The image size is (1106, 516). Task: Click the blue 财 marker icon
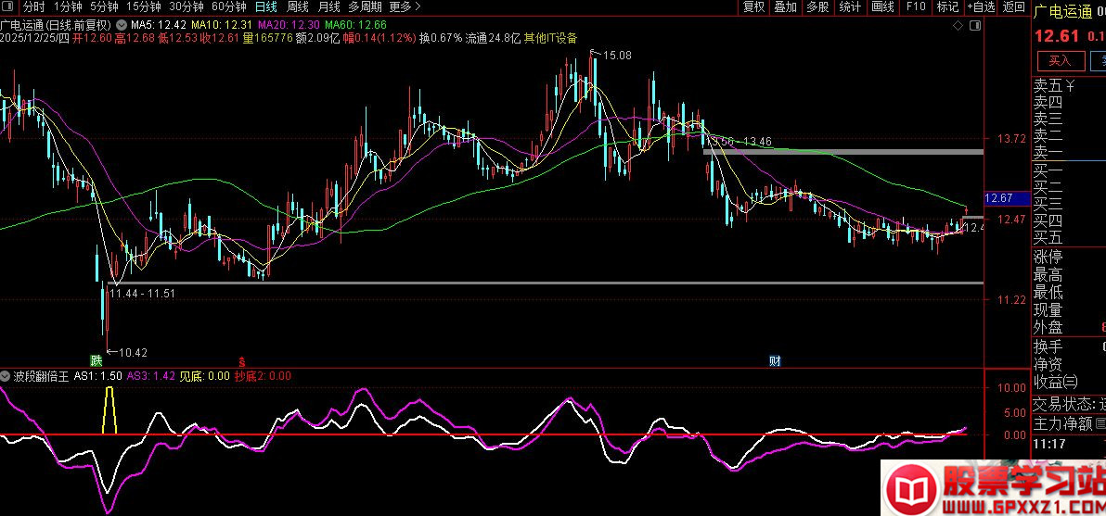[x=774, y=360]
